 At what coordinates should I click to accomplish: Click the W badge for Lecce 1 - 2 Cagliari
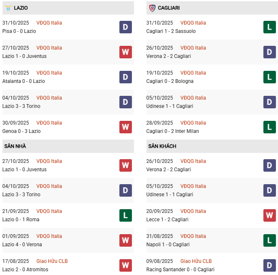tap(270, 215)
